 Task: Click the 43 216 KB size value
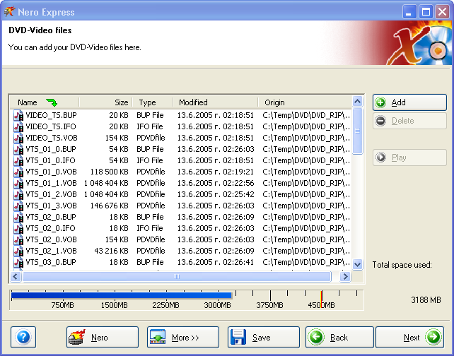coord(111,251)
